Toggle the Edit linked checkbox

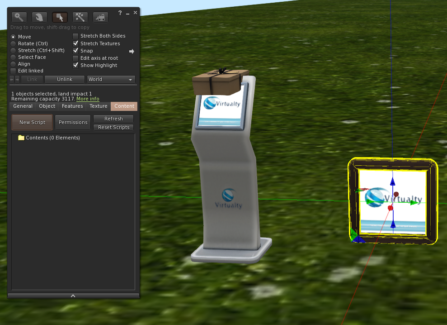(x=13, y=71)
